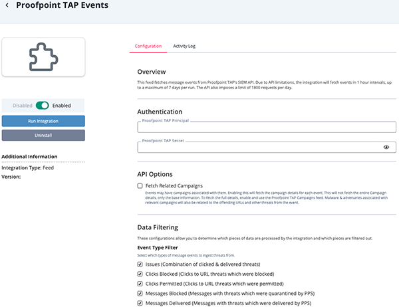Click the Enabled label next to the switch

pyautogui.click(x=62, y=105)
